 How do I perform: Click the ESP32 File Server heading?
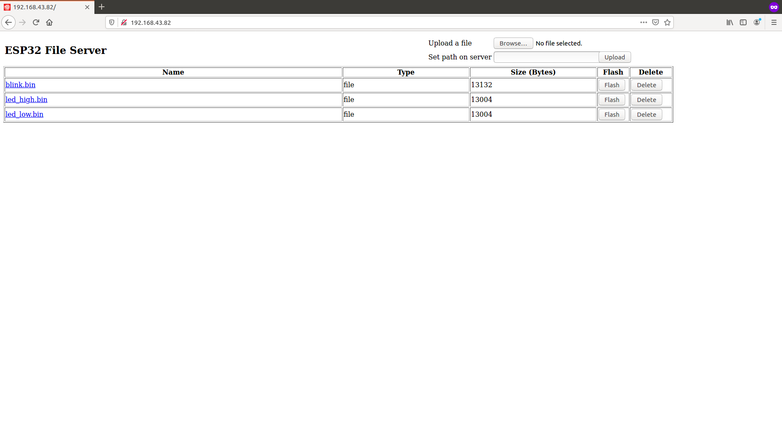click(x=56, y=50)
